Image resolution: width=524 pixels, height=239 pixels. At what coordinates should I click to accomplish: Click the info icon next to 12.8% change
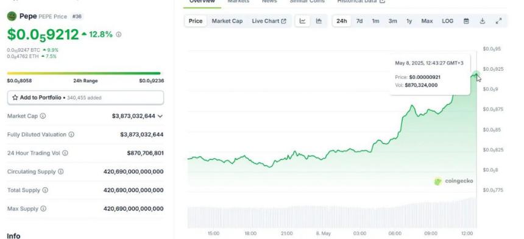point(118,34)
